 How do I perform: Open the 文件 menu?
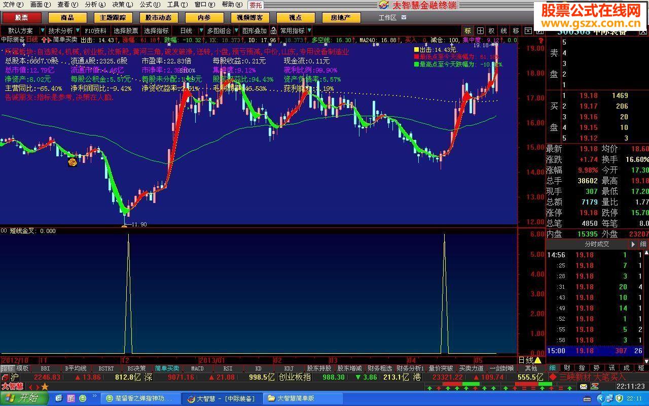[x=12, y=5]
